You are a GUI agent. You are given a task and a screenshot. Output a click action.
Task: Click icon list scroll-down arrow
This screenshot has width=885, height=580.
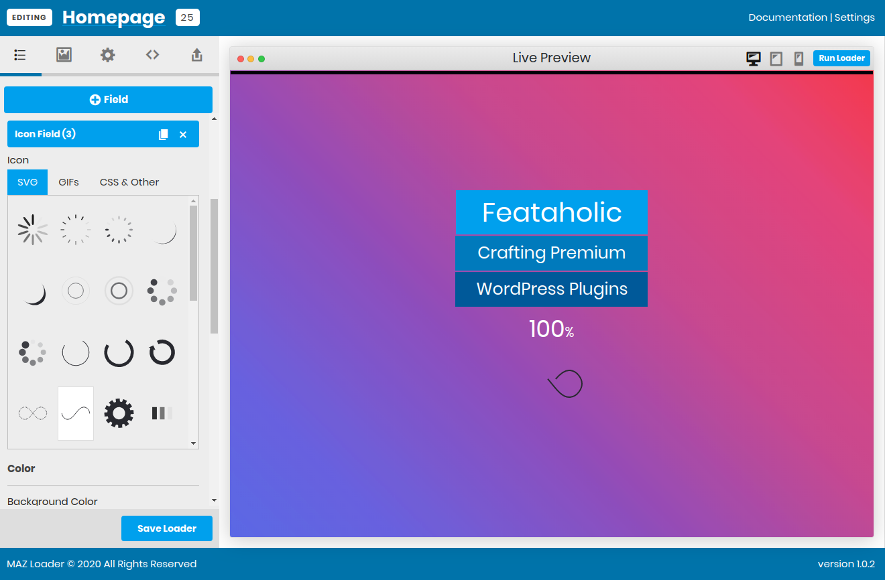pos(194,443)
